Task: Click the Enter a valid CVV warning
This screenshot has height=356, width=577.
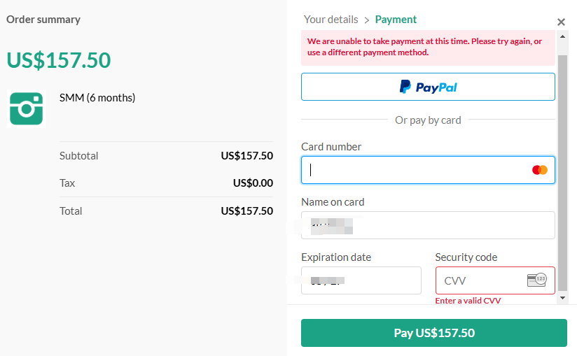Action: [x=468, y=301]
